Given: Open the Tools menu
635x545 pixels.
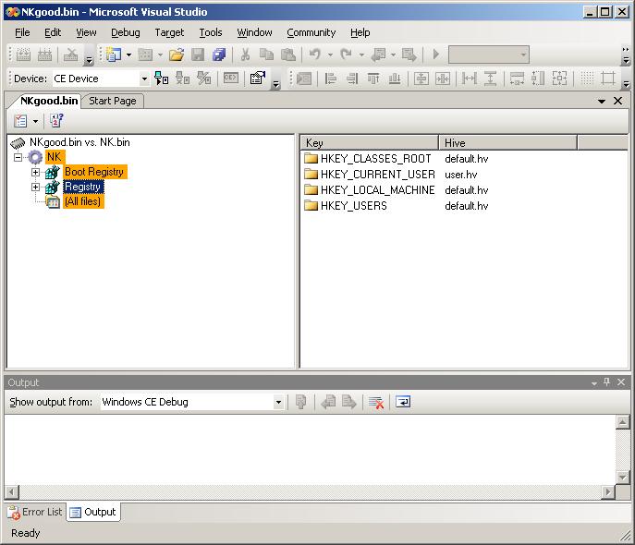Looking at the screenshot, I should pyautogui.click(x=211, y=32).
